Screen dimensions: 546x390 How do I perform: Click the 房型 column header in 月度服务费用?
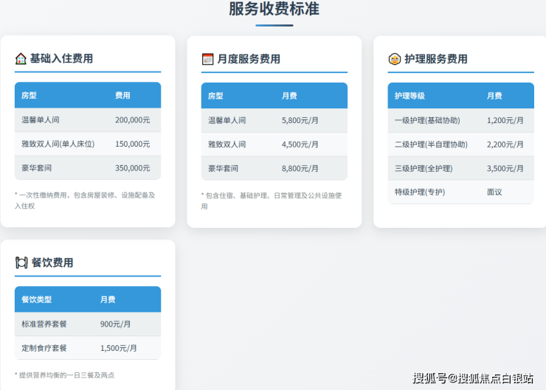pos(215,96)
